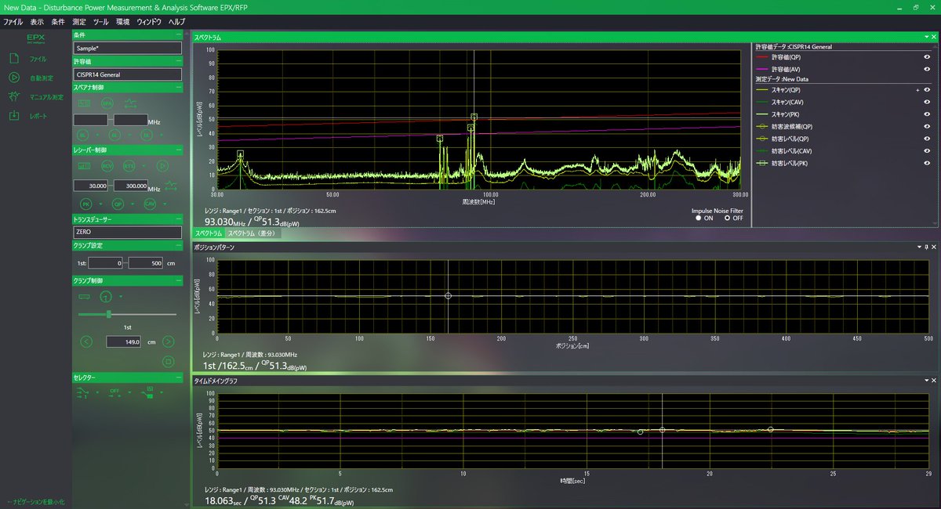Select the CAV detector button

(149, 204)
